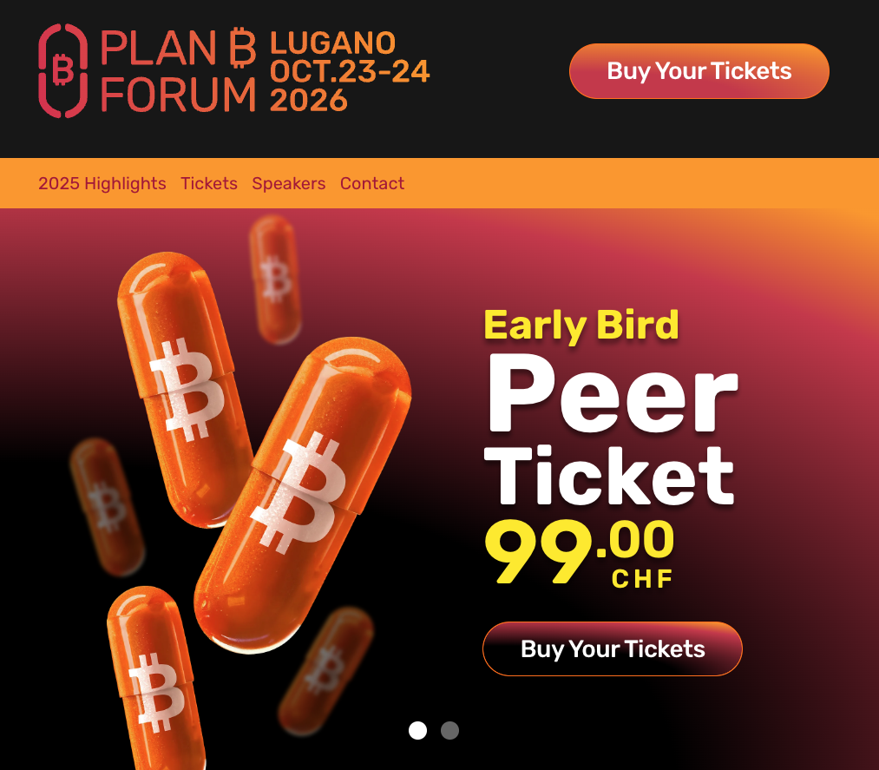879x770 pixels.
Task: Click the Bitcoin B symbol in PLAN B wordmark
Action: (x=243, y=49)
